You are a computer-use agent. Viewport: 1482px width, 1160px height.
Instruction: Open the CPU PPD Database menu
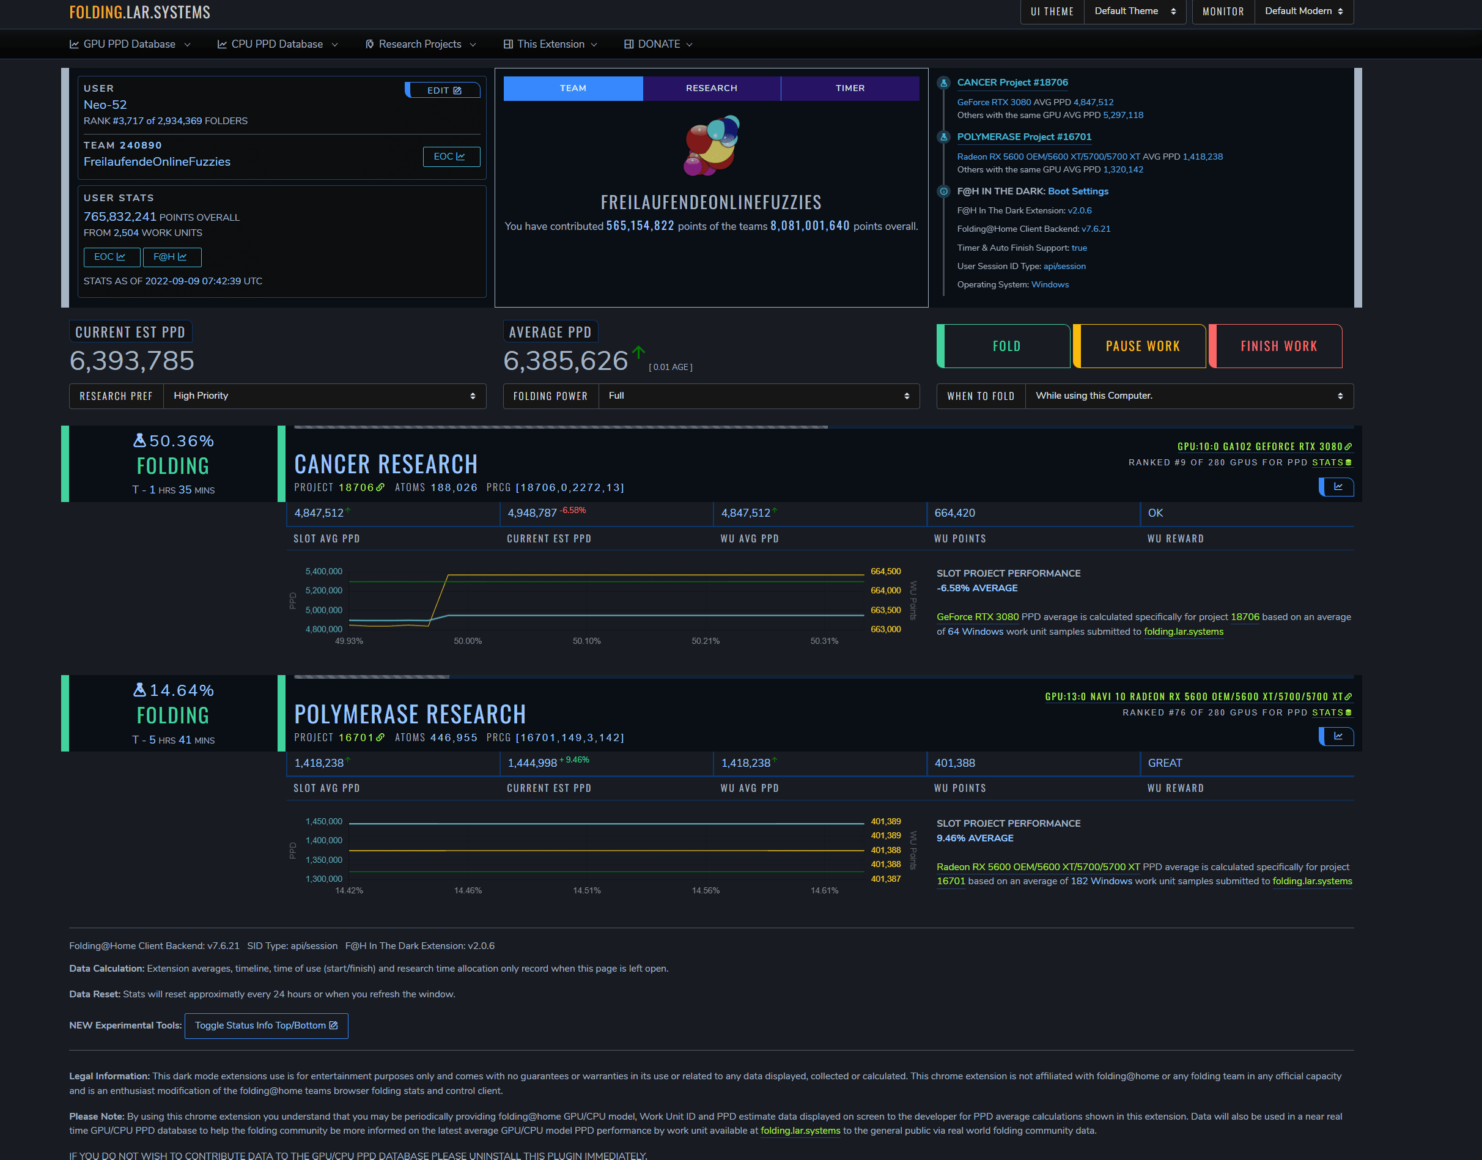[x=277, y=44]
